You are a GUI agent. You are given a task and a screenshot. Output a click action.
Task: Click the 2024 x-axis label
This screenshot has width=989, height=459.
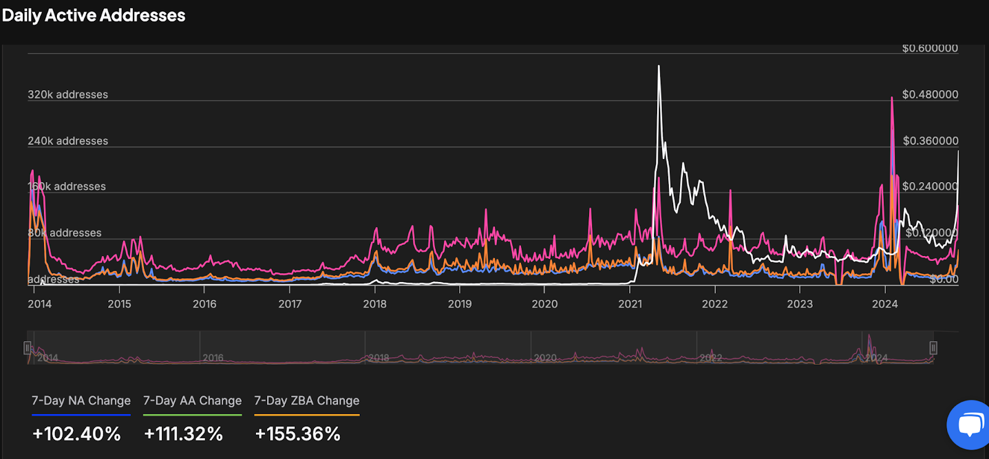(x=885, y=304)
